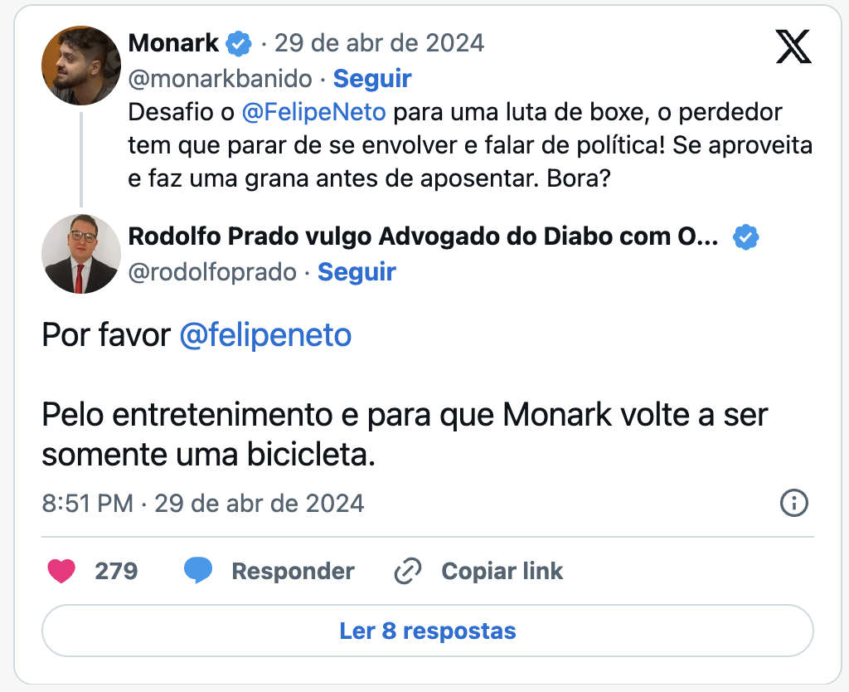Click the Responder button text
This screenshot has height=692, width=849.
click(x=293, y=571)
